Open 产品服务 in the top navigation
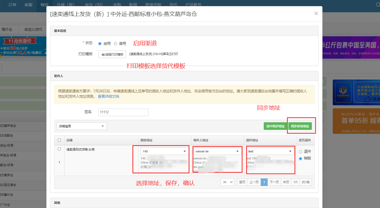 pos(193,5)
